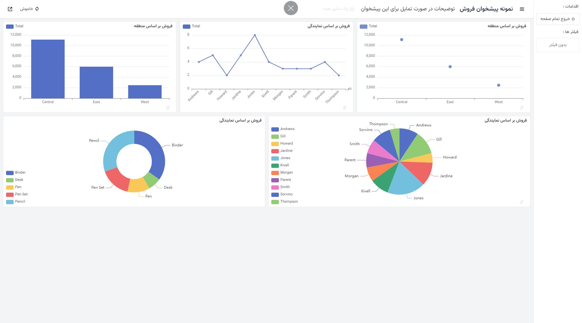Toggle Smith legend entry in pie chart
The image size is (582, 323).
pyautogui.click(x=280, y=187)
